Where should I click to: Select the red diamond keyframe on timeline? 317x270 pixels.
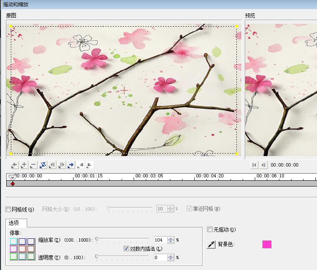(13, 184)
